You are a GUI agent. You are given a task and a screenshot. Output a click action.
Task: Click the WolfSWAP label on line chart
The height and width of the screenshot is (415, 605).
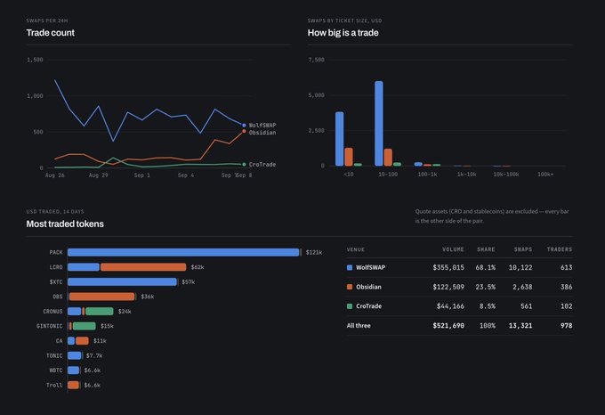262,125
